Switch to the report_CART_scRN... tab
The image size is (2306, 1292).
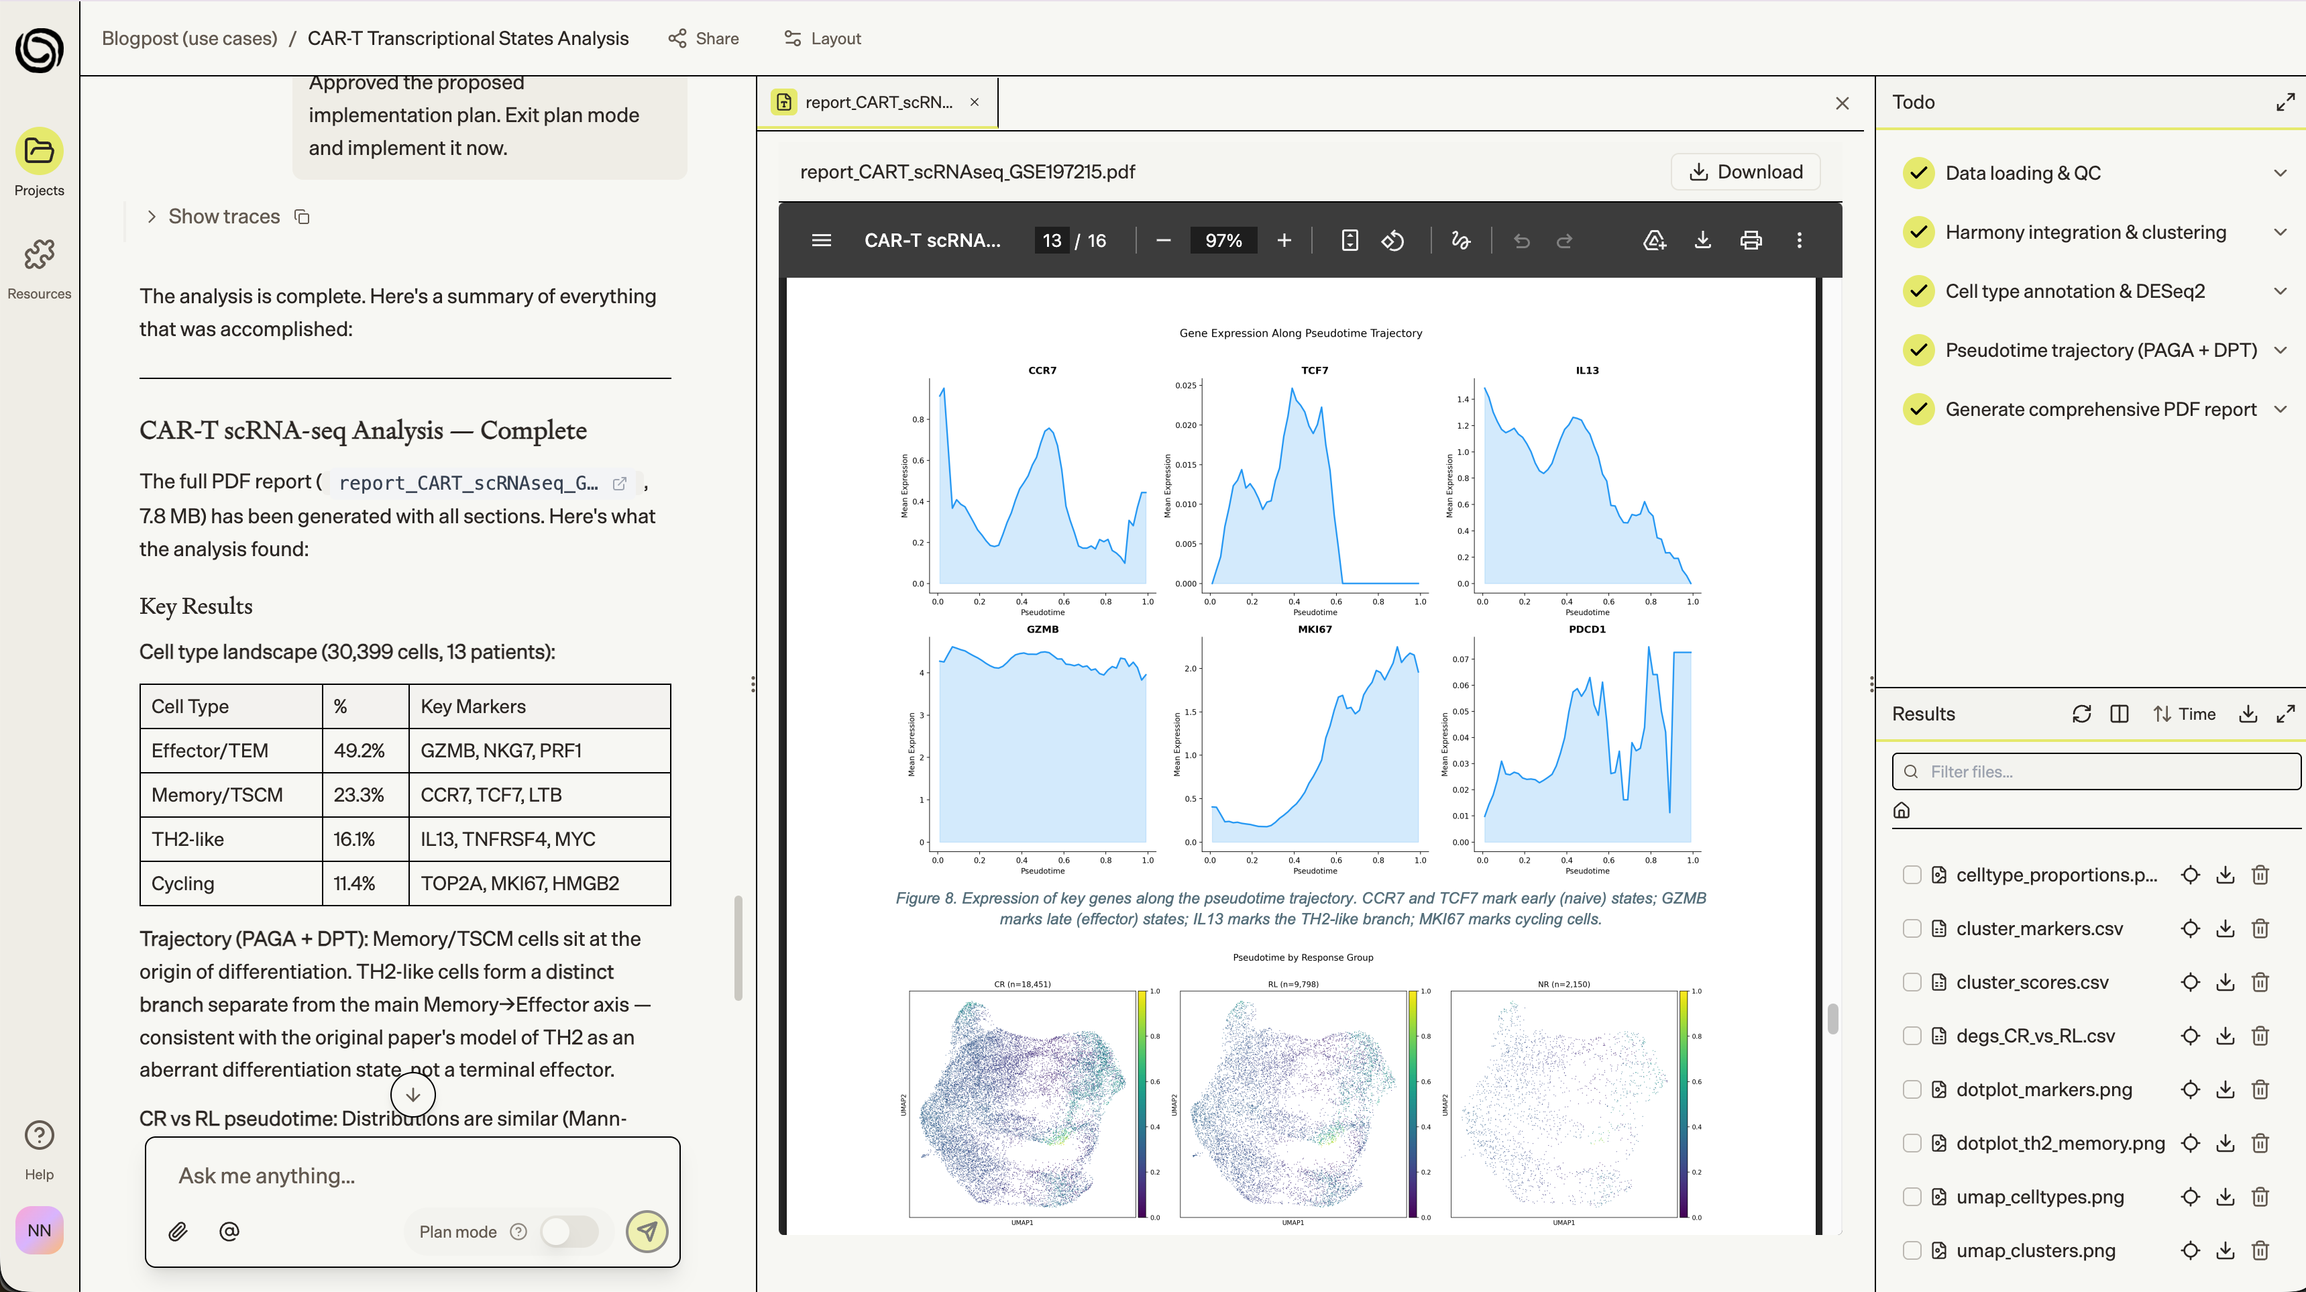(x=877, y=102)
